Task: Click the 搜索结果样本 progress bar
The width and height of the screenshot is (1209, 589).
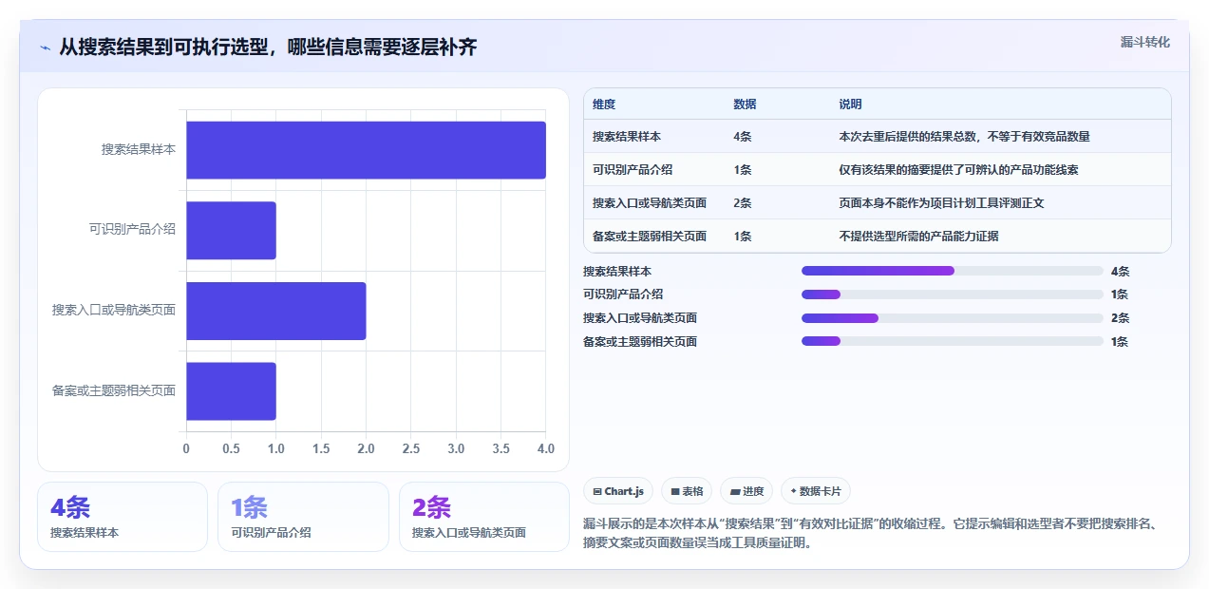Action: pos(953,271)
